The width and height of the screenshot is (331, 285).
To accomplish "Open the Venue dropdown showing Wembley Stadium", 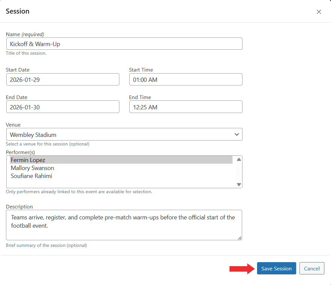I will (x=124, y=135).
